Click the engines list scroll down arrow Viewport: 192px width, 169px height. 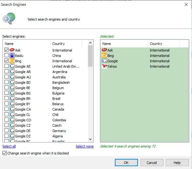coord(90,139)
